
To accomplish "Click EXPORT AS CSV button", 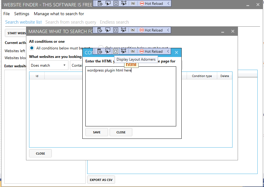I will (x=101, y=180).
